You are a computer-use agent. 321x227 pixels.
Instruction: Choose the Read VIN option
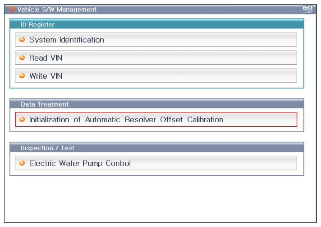pyautogui.click(x=46, y=58)
